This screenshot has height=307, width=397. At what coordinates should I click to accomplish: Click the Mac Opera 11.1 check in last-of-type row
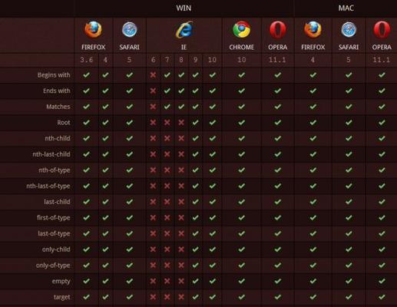382,233
